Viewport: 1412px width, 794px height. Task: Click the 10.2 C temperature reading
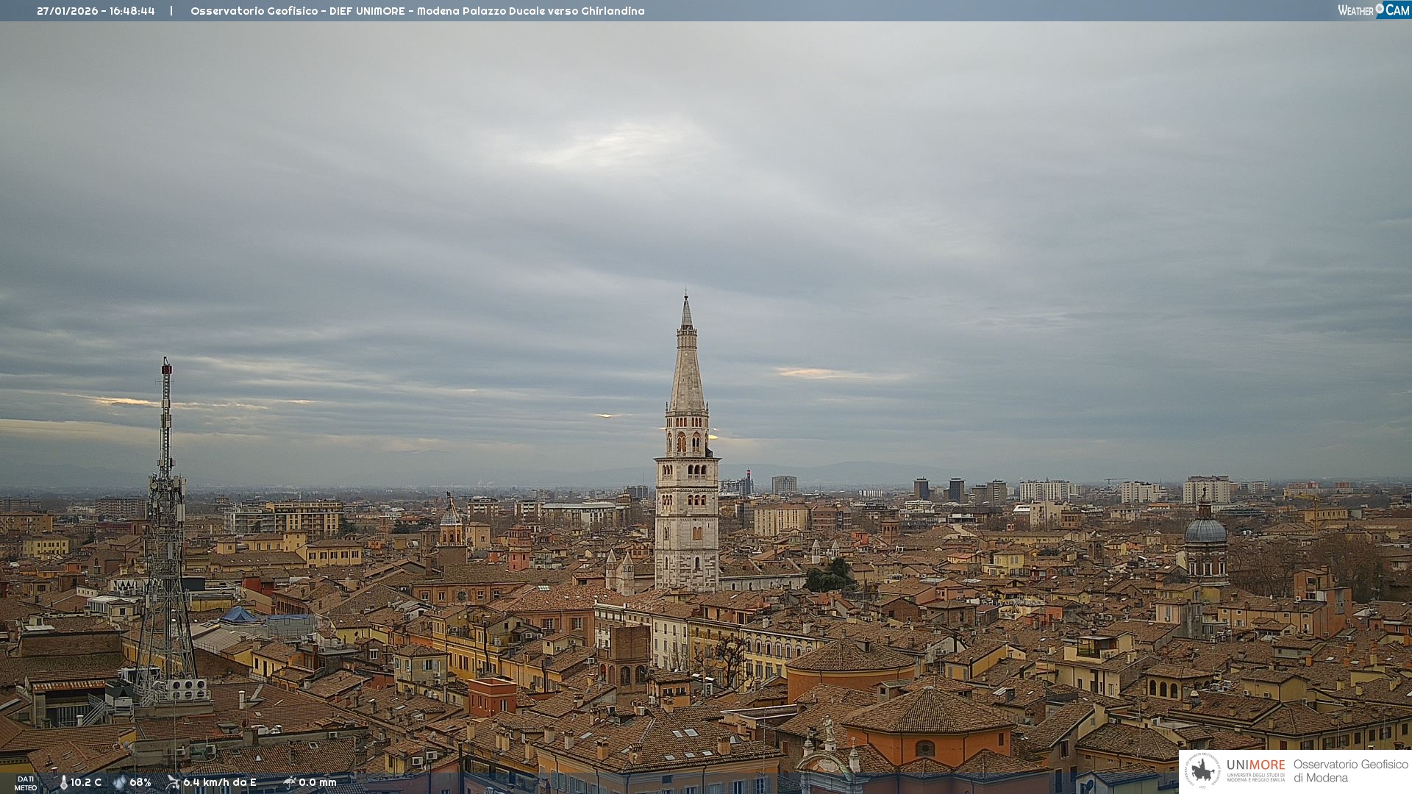coord(86,783)
